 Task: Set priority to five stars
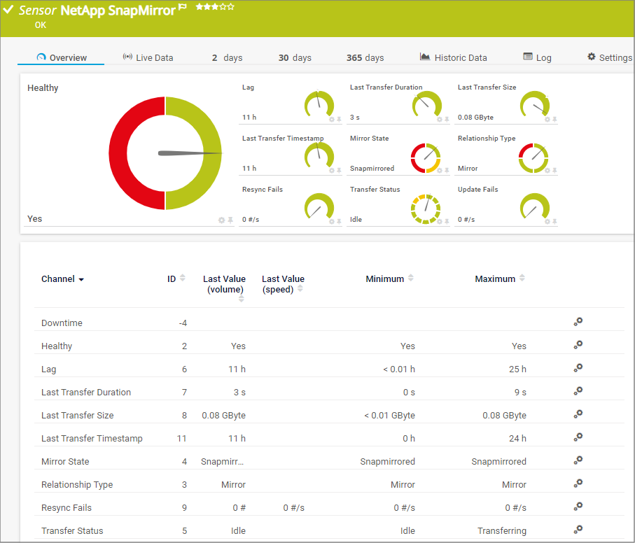(x=231, y=7)
